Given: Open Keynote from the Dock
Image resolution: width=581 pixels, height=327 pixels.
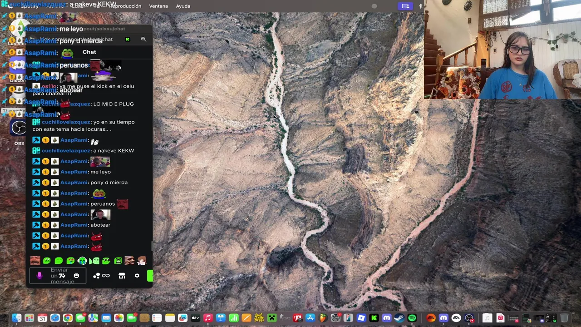Looking at the screenshot, I should (x=221, y=318).
